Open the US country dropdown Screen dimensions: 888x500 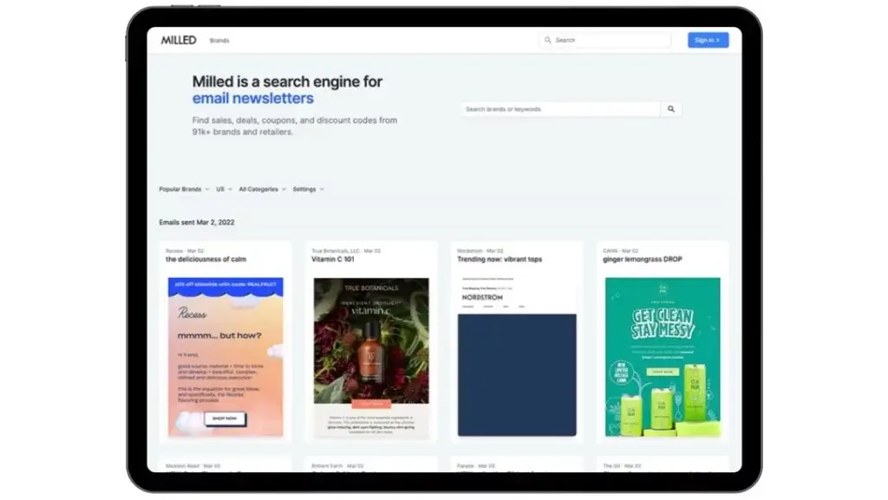coord(224,189)
